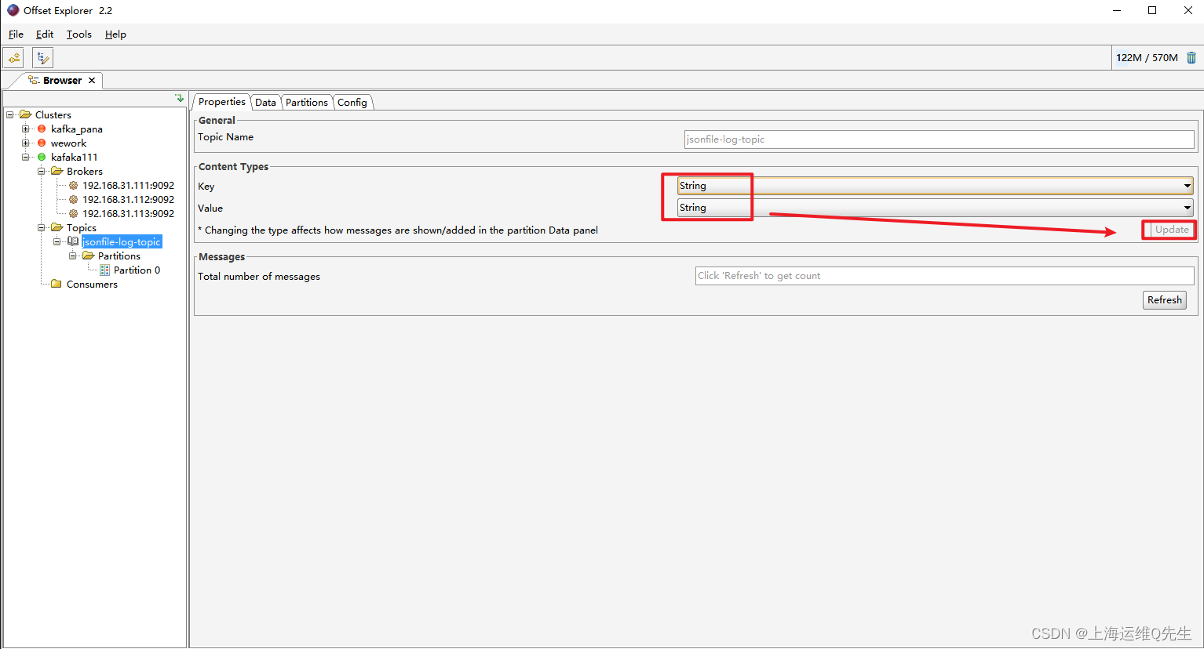
Task: Switch to the Properties tab
Action: coord(221,102)
